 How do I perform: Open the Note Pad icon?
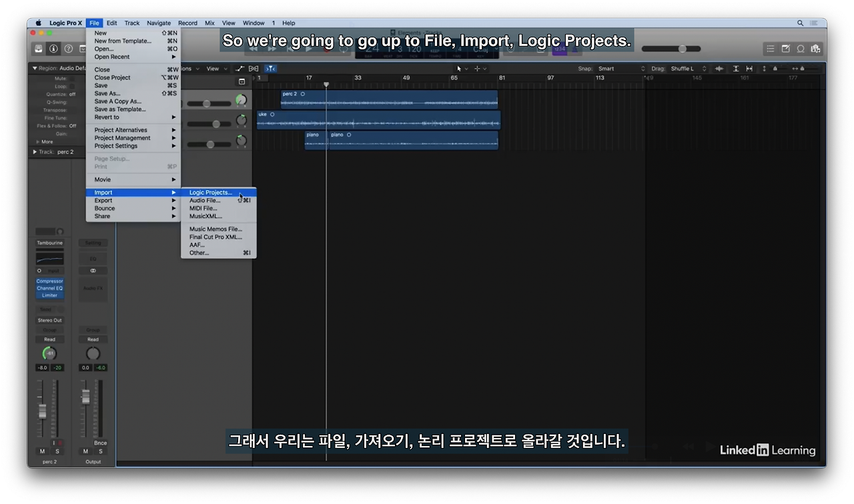785,49
